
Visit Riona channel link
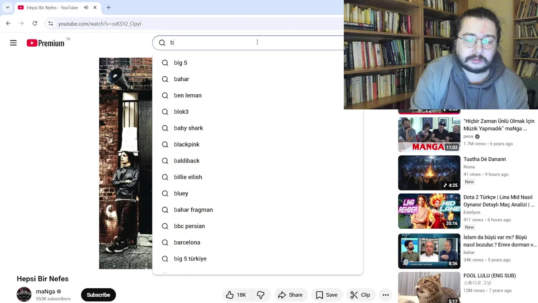pyautogui.click(x=469, y=167)
